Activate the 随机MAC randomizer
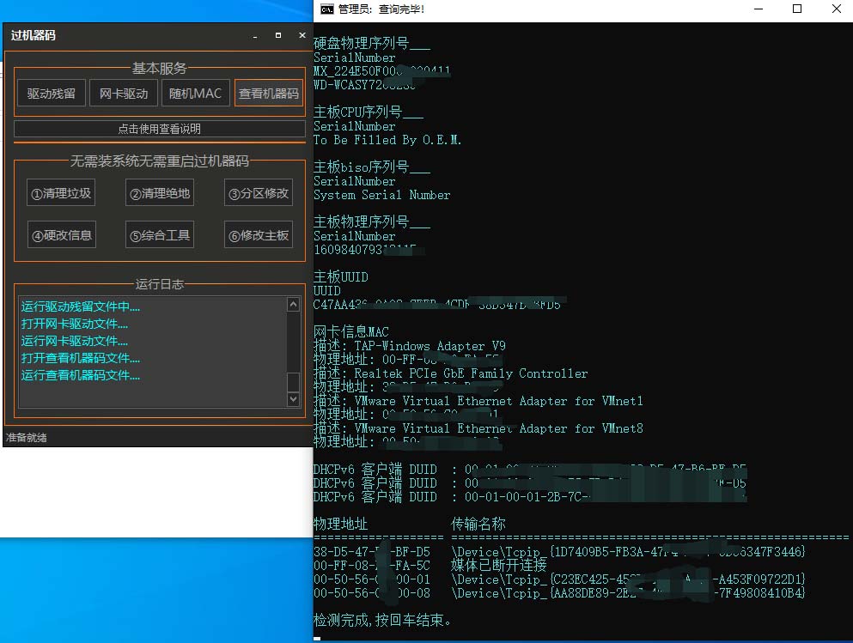Image resolution: width=853 pixels, height=643 pixels. click(195, 94)
